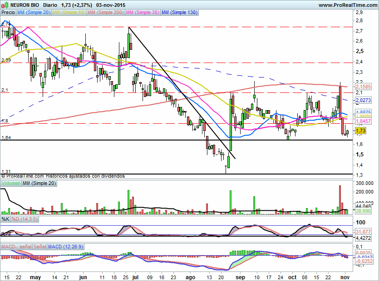Select the red dashed 2,74 horizontal line
This screenshot has height=281, width=379.
(x=177, y=27)
